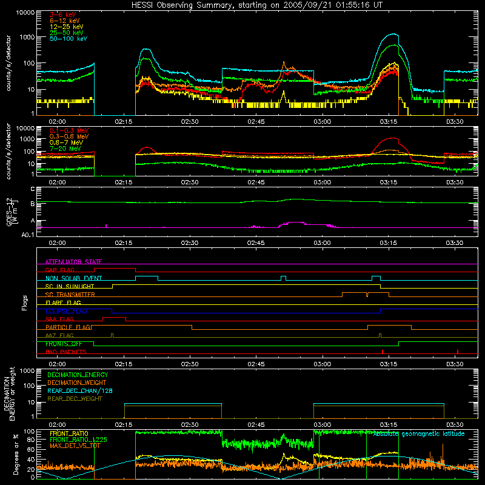
Task: Click the GOES class C axis tick label
Action: point(33,189)
